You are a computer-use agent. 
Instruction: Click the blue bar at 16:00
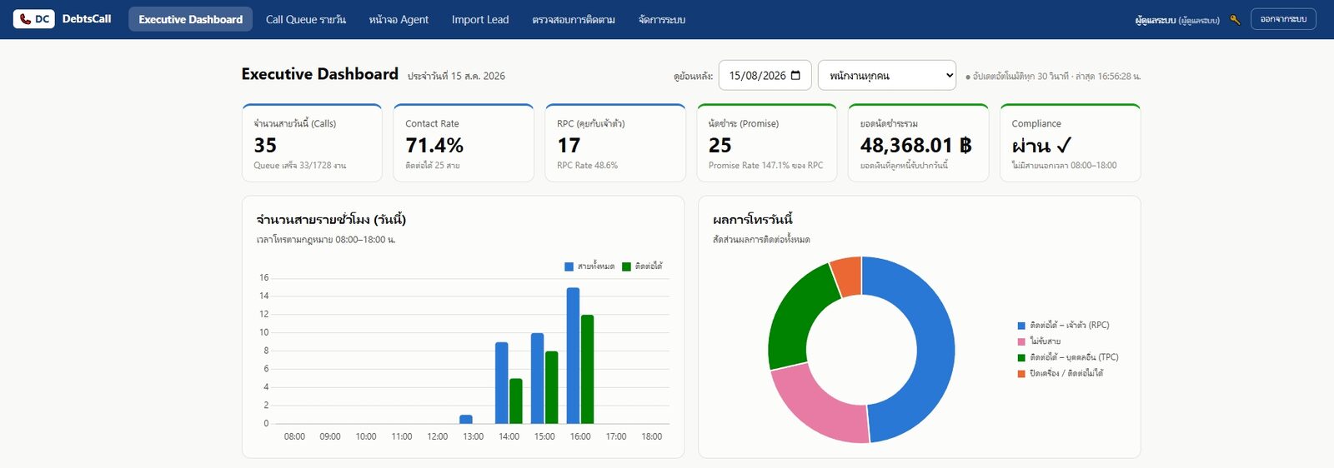pos(573,356)
